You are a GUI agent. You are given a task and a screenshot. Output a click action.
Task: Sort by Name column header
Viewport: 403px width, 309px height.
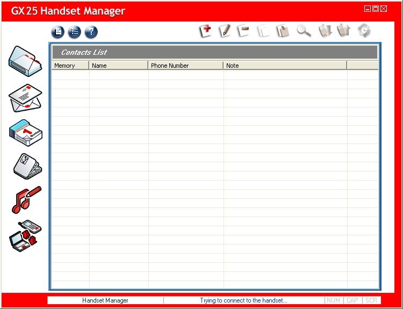119,66
